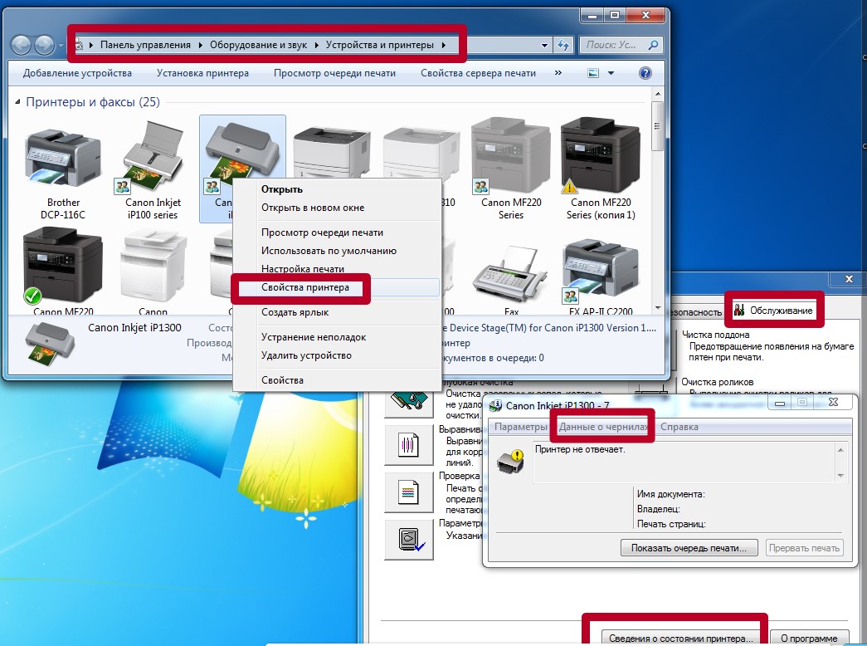Open the Данные о чернилах menu
The image size is (867, 646).
coord(603,427)
